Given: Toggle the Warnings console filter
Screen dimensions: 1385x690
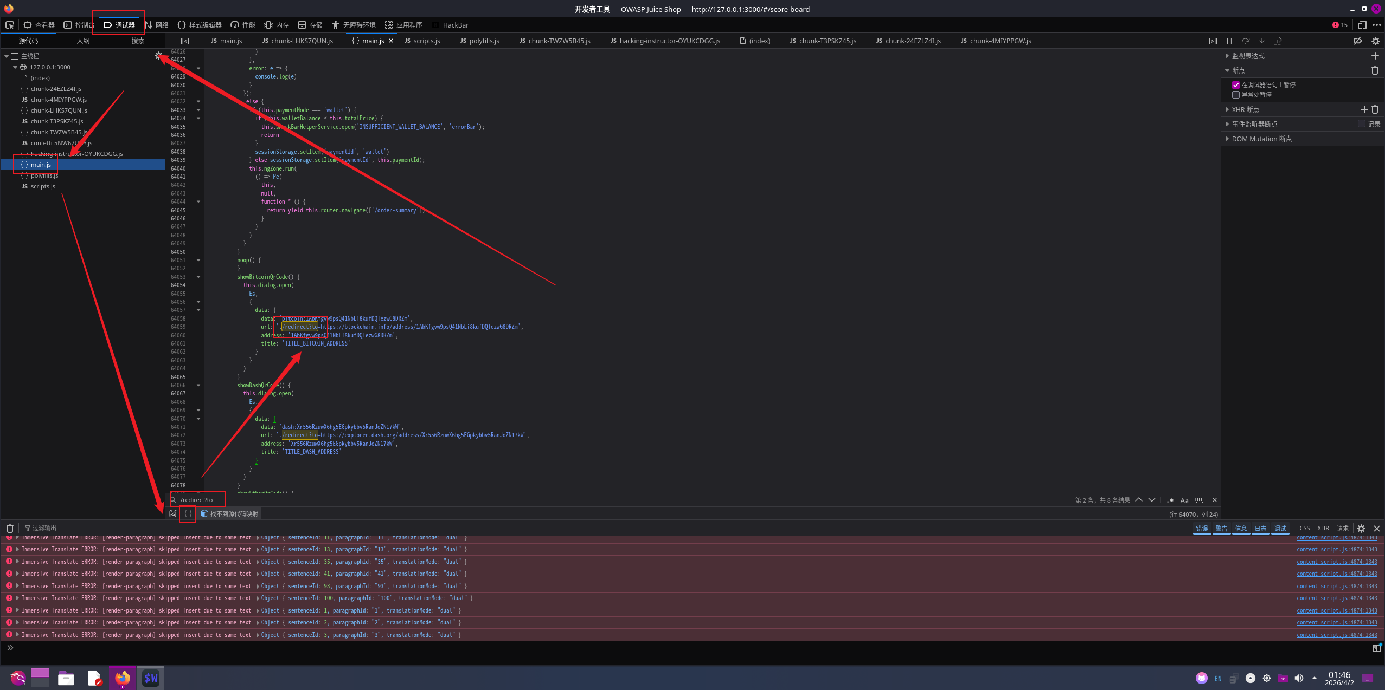Looking at the screenshot, I should (1221, 528).
